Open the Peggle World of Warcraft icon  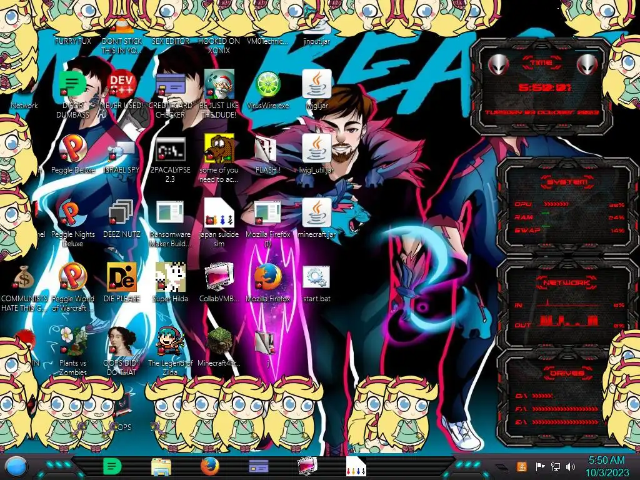pyautogui.click(x=72, y=277)
